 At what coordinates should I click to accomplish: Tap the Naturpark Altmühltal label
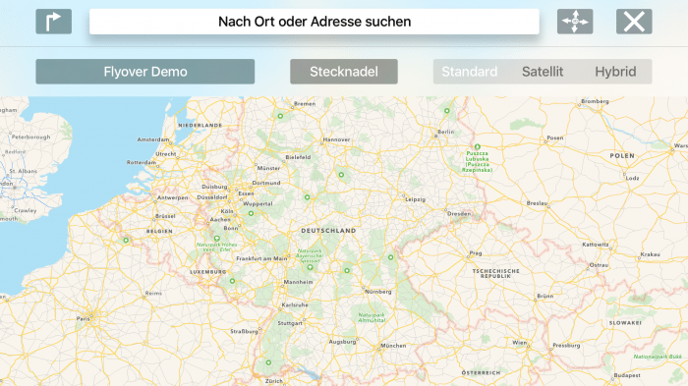pos(372,317)
